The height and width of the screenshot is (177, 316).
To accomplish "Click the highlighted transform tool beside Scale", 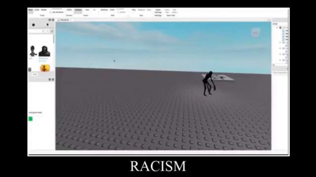I will [x=31, y=11].
